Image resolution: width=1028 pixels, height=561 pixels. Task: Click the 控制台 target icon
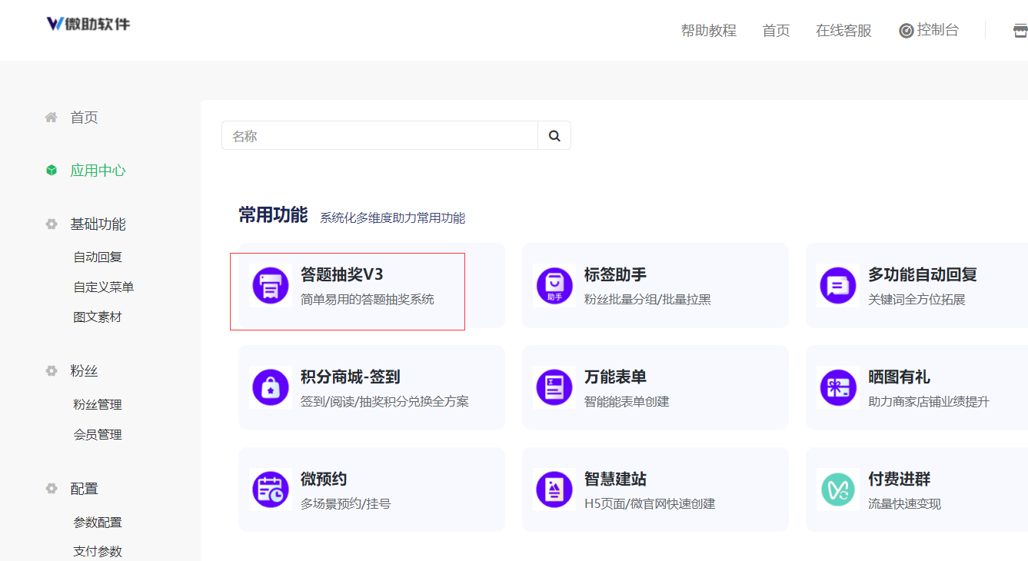click(907, 31)
